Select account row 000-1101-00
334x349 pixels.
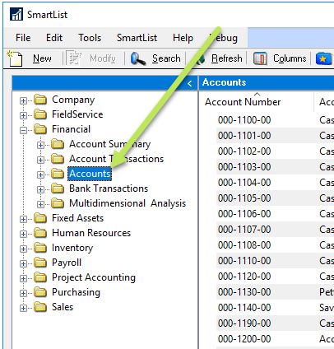tap(244, 136)
